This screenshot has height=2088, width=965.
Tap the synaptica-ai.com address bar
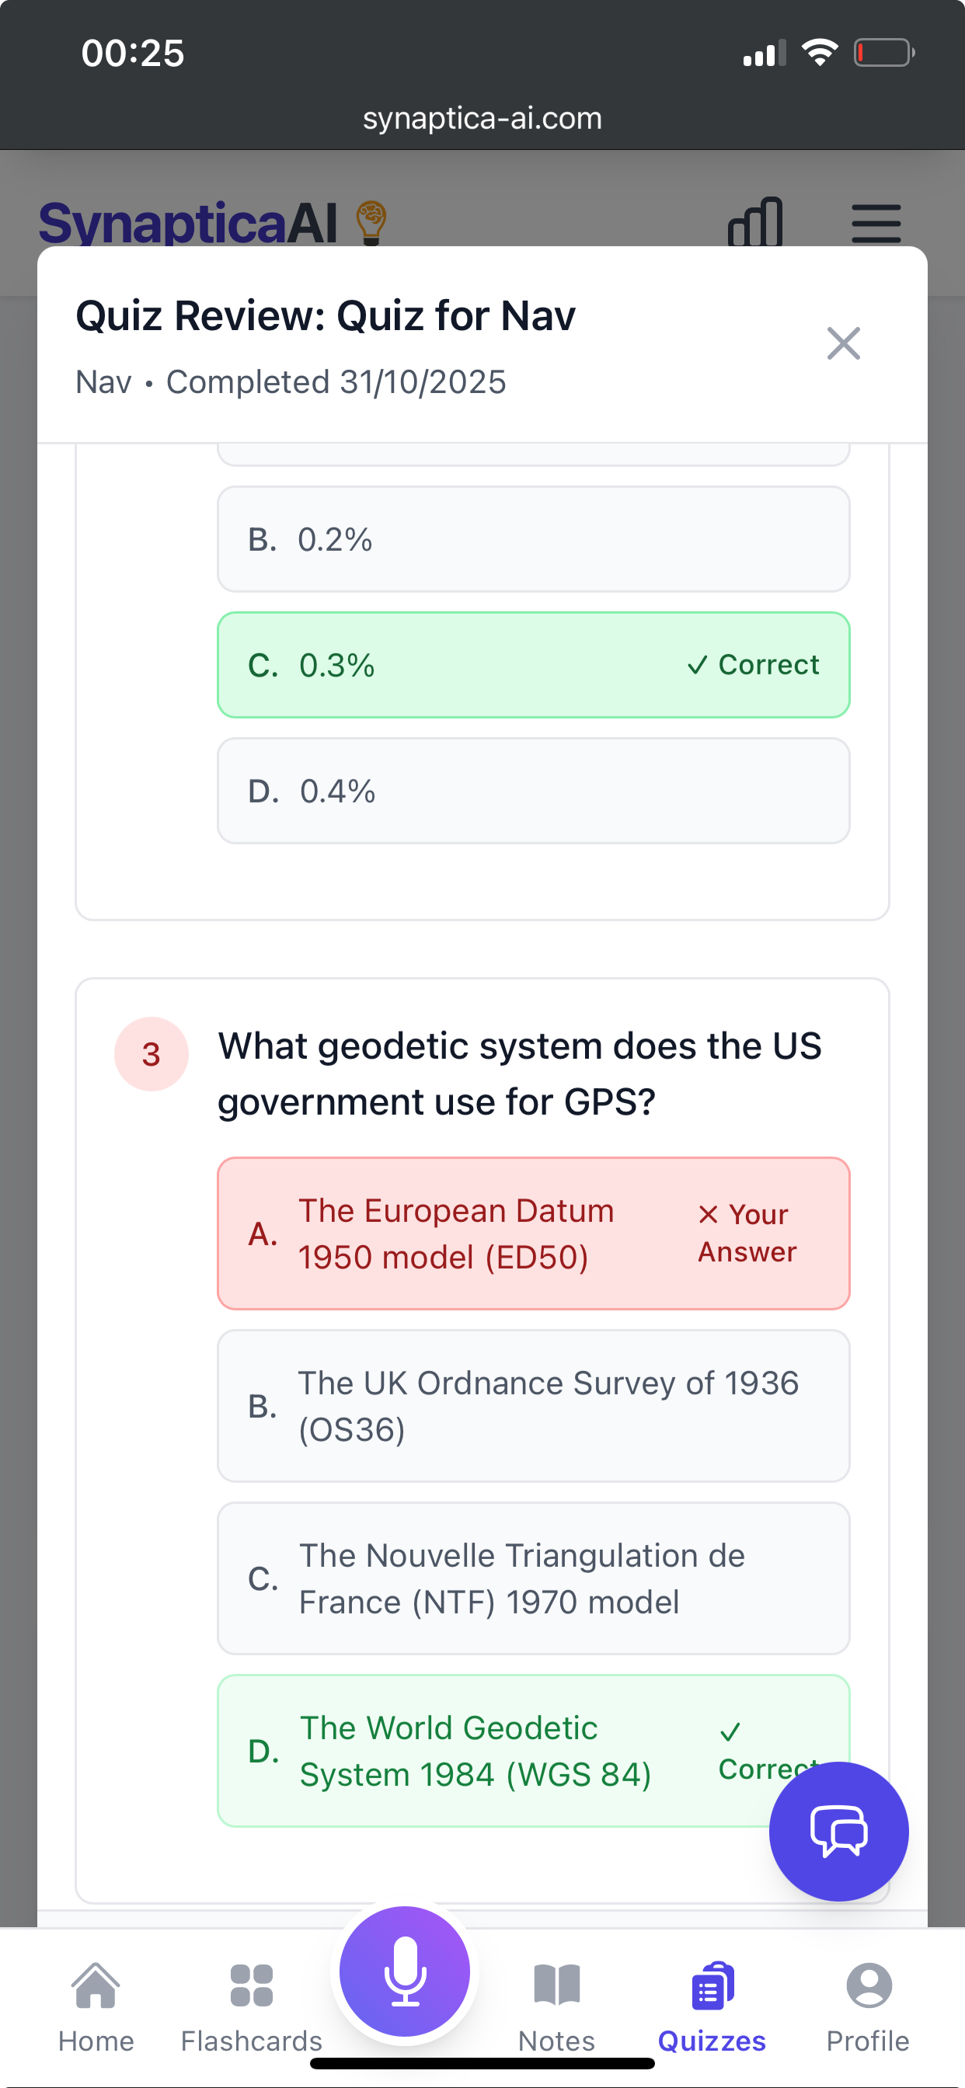click(482, 117)
